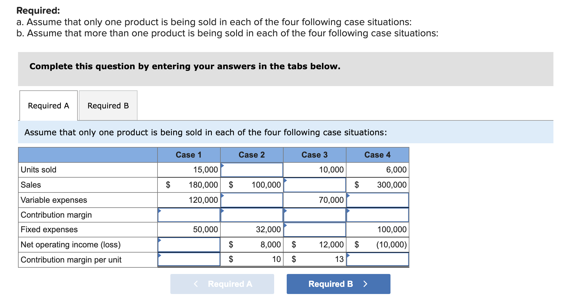
Task: Click the Required B navigation button
Action: click(x=338, y=284)
